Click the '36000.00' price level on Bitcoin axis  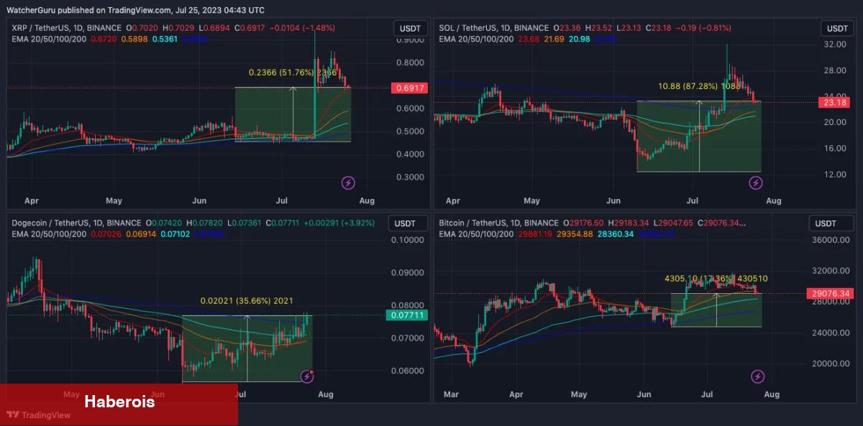[830, 241]
